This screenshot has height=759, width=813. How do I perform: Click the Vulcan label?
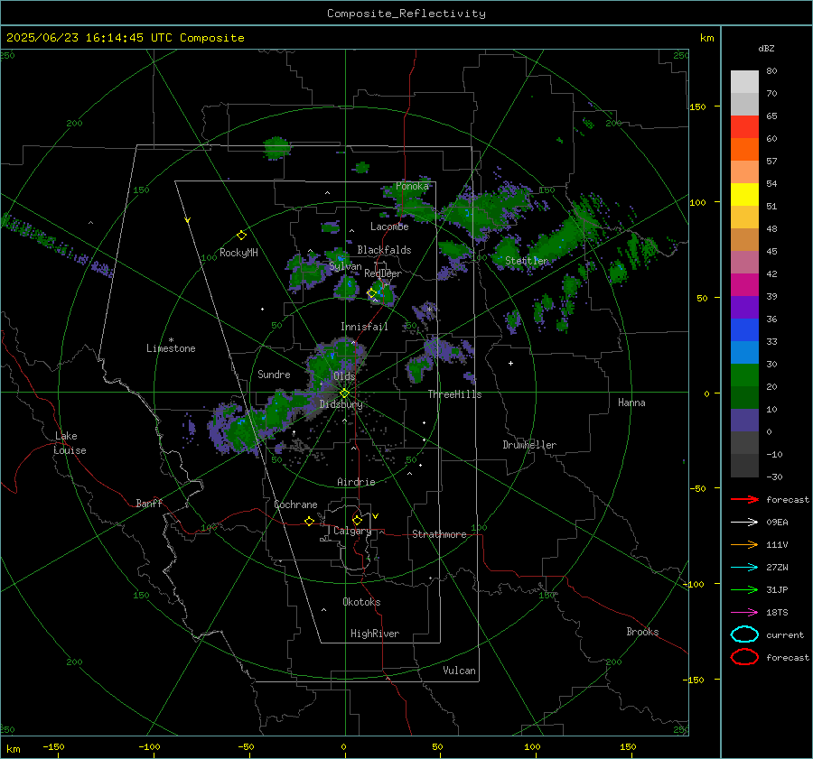pyautogui.click(x=459, y=671)
